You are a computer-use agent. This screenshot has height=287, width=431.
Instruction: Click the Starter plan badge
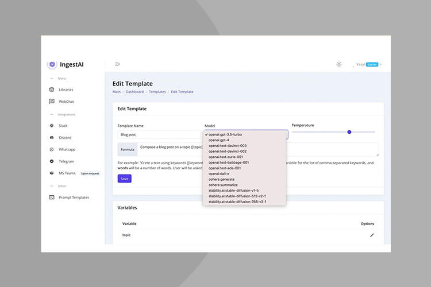[x=372, y=64]
